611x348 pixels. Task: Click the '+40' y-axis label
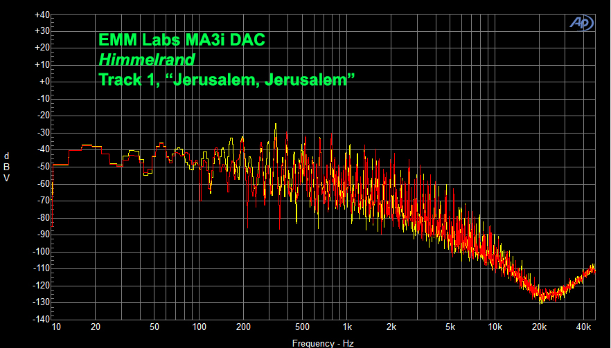coord(42,15)
